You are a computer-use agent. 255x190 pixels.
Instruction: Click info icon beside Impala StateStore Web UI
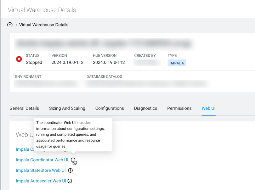pos(71,170)
